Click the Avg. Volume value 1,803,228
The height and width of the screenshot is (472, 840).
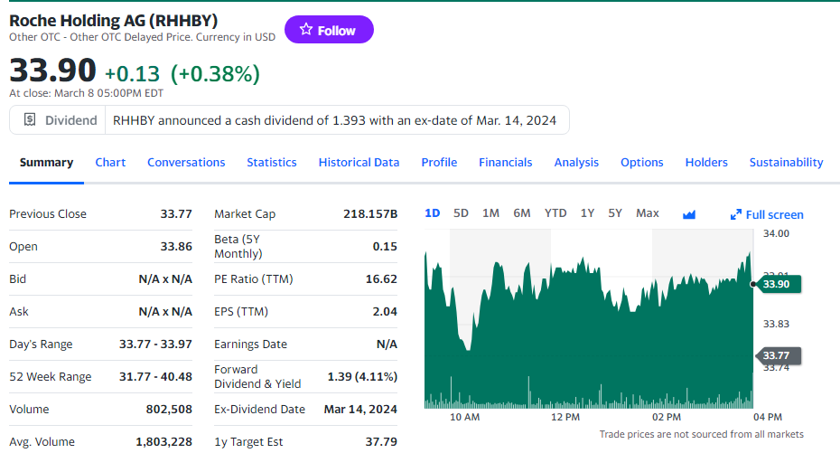click(163, 442)
